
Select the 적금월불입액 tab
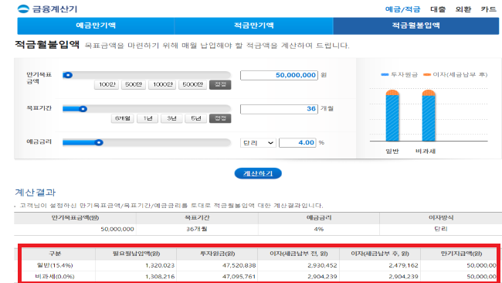point(416,26)
